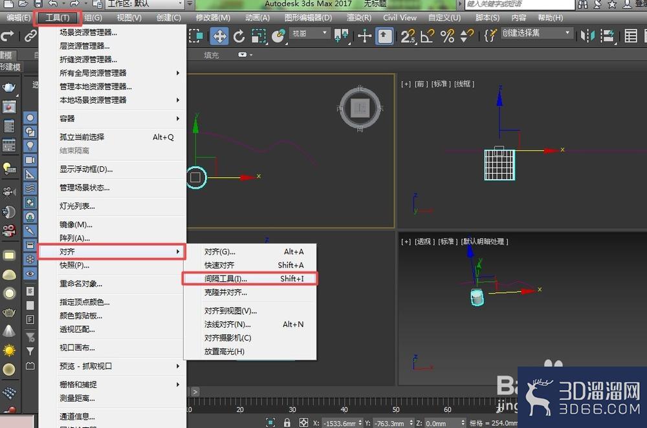647x428 pixels.
Task: Choose 放置高光(H) in the submenu
Action: coord(250,352)
